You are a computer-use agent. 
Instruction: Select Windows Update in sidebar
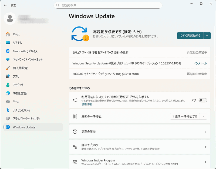[x=33, y=127]
